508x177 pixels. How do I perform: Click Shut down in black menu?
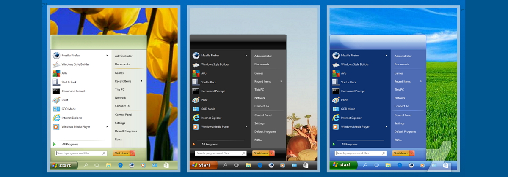coord(261,153)
